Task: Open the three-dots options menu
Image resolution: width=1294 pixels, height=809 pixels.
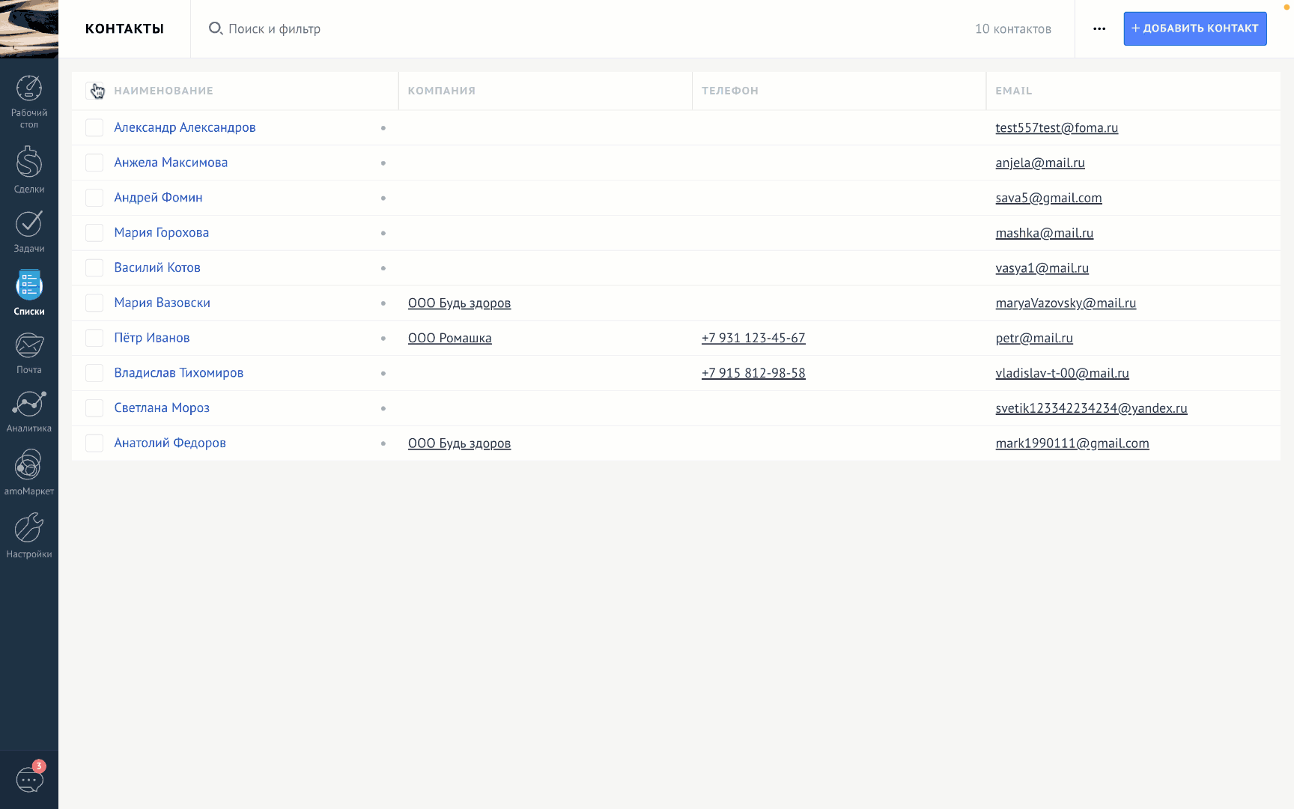Action: (x=1099, y=28)
